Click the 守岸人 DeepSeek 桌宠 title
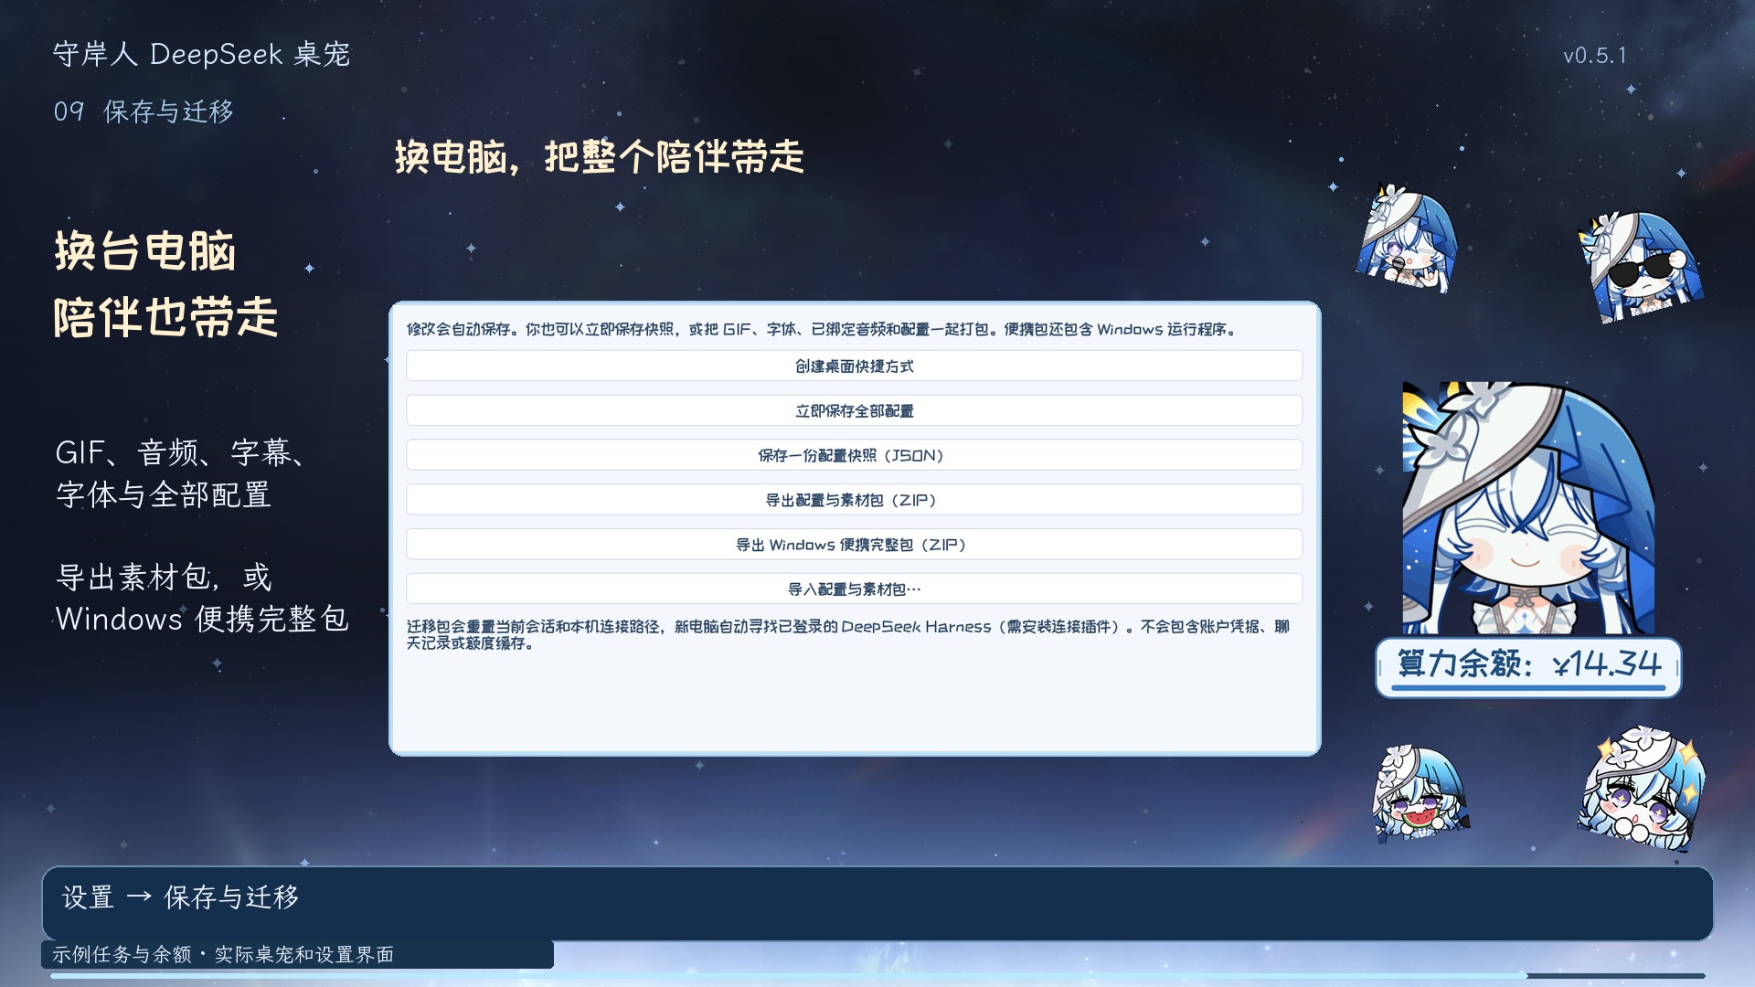The width and height of the screenshot is (1755, 987). (x=201, y=54)
